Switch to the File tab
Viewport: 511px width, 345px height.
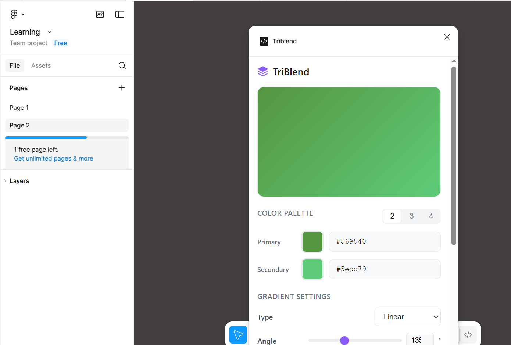click(15, 65)
